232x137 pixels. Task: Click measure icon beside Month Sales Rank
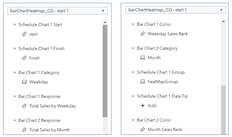(x=143, y=129)
